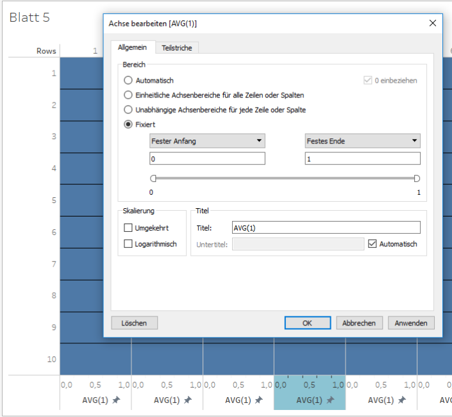Click the Anwenden button
The height and width of the screenshot is (417, 452).
click(411, 323)
